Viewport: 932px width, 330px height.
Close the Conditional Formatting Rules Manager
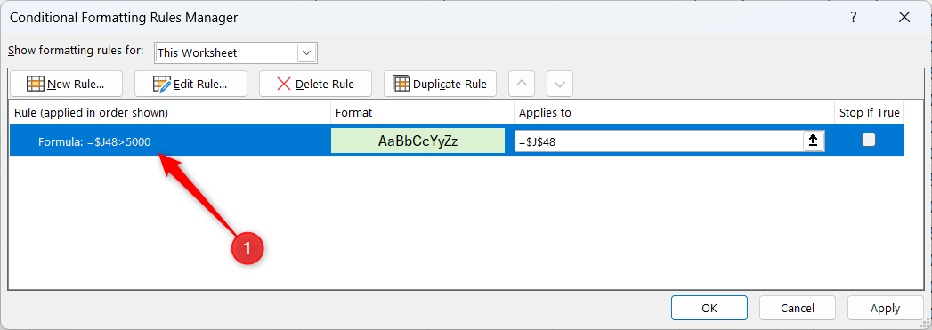pos(904,17)
